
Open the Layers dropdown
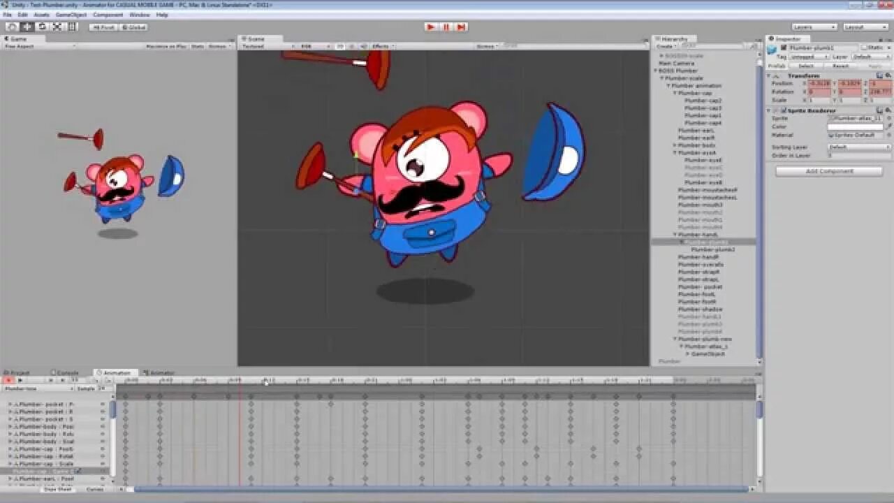[814, 27]
